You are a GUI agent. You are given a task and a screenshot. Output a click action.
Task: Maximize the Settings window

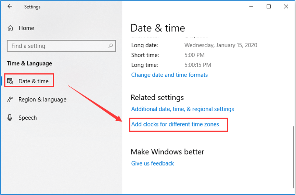pos(269,7)
